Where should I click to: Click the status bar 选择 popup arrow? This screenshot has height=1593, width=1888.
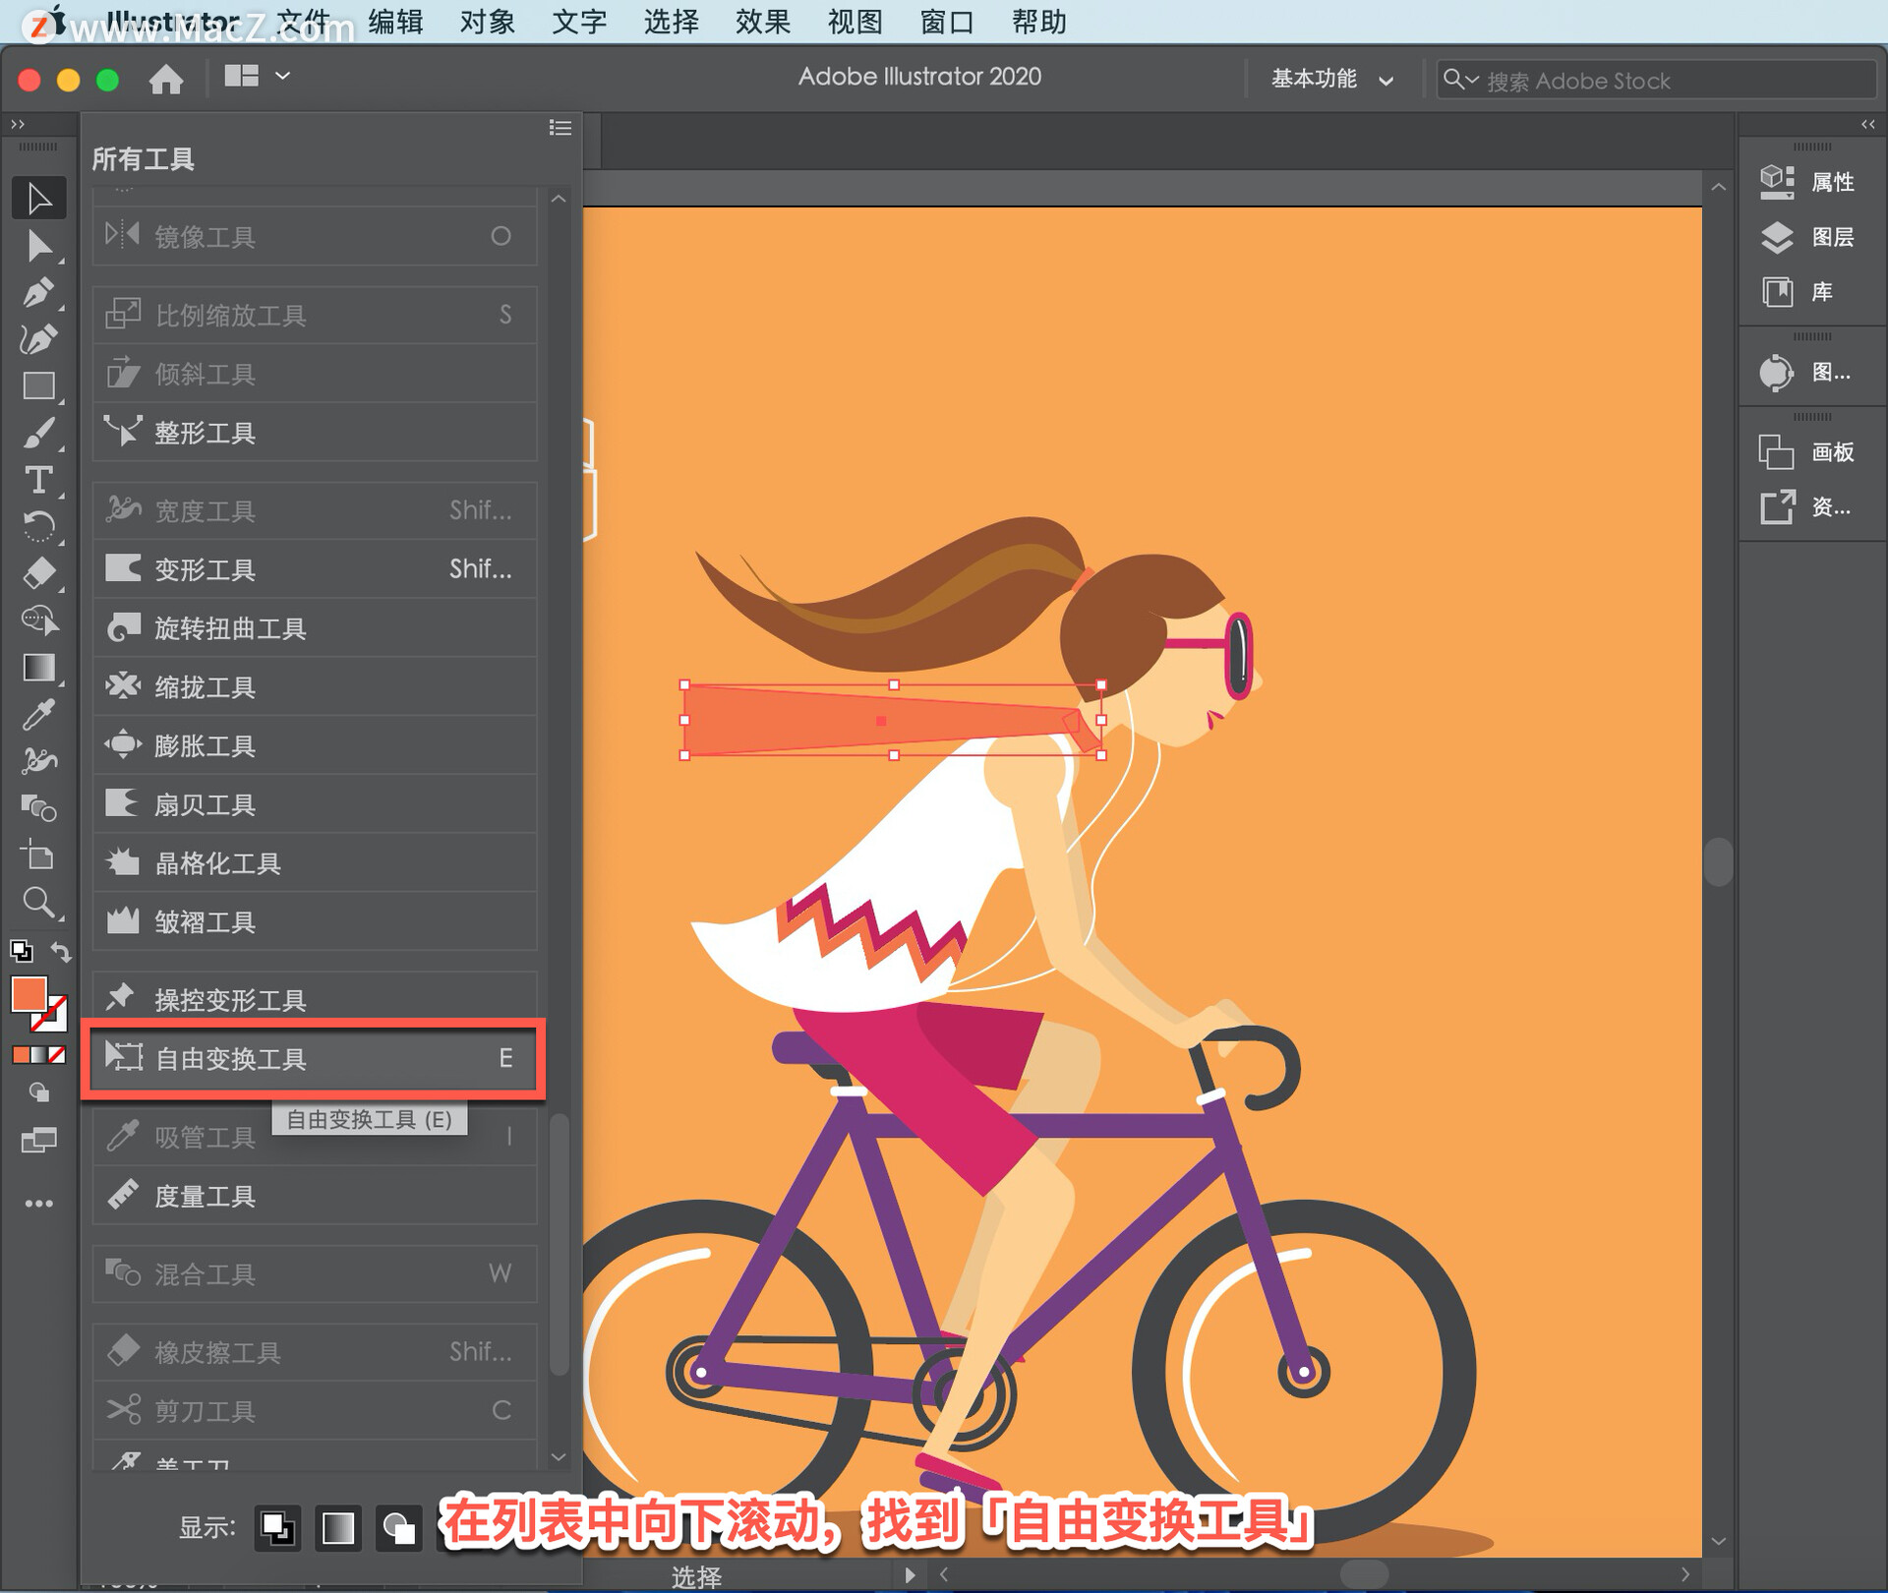coord(910,1575)
